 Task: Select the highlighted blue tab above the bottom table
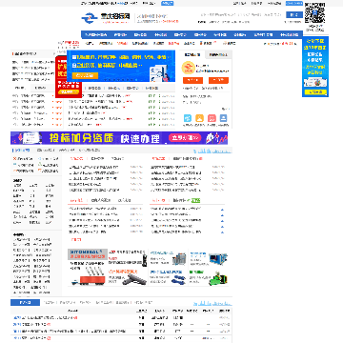tap(25, 302)
